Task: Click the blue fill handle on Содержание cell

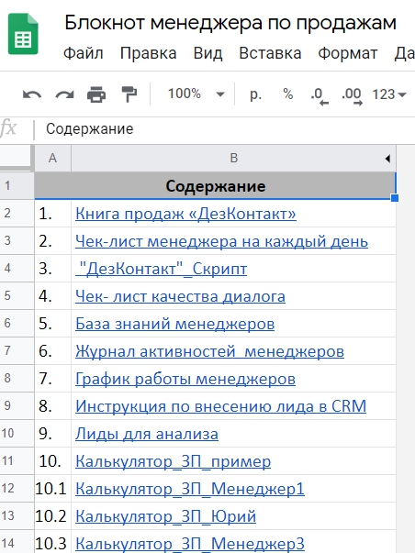Action: [395, 198]
